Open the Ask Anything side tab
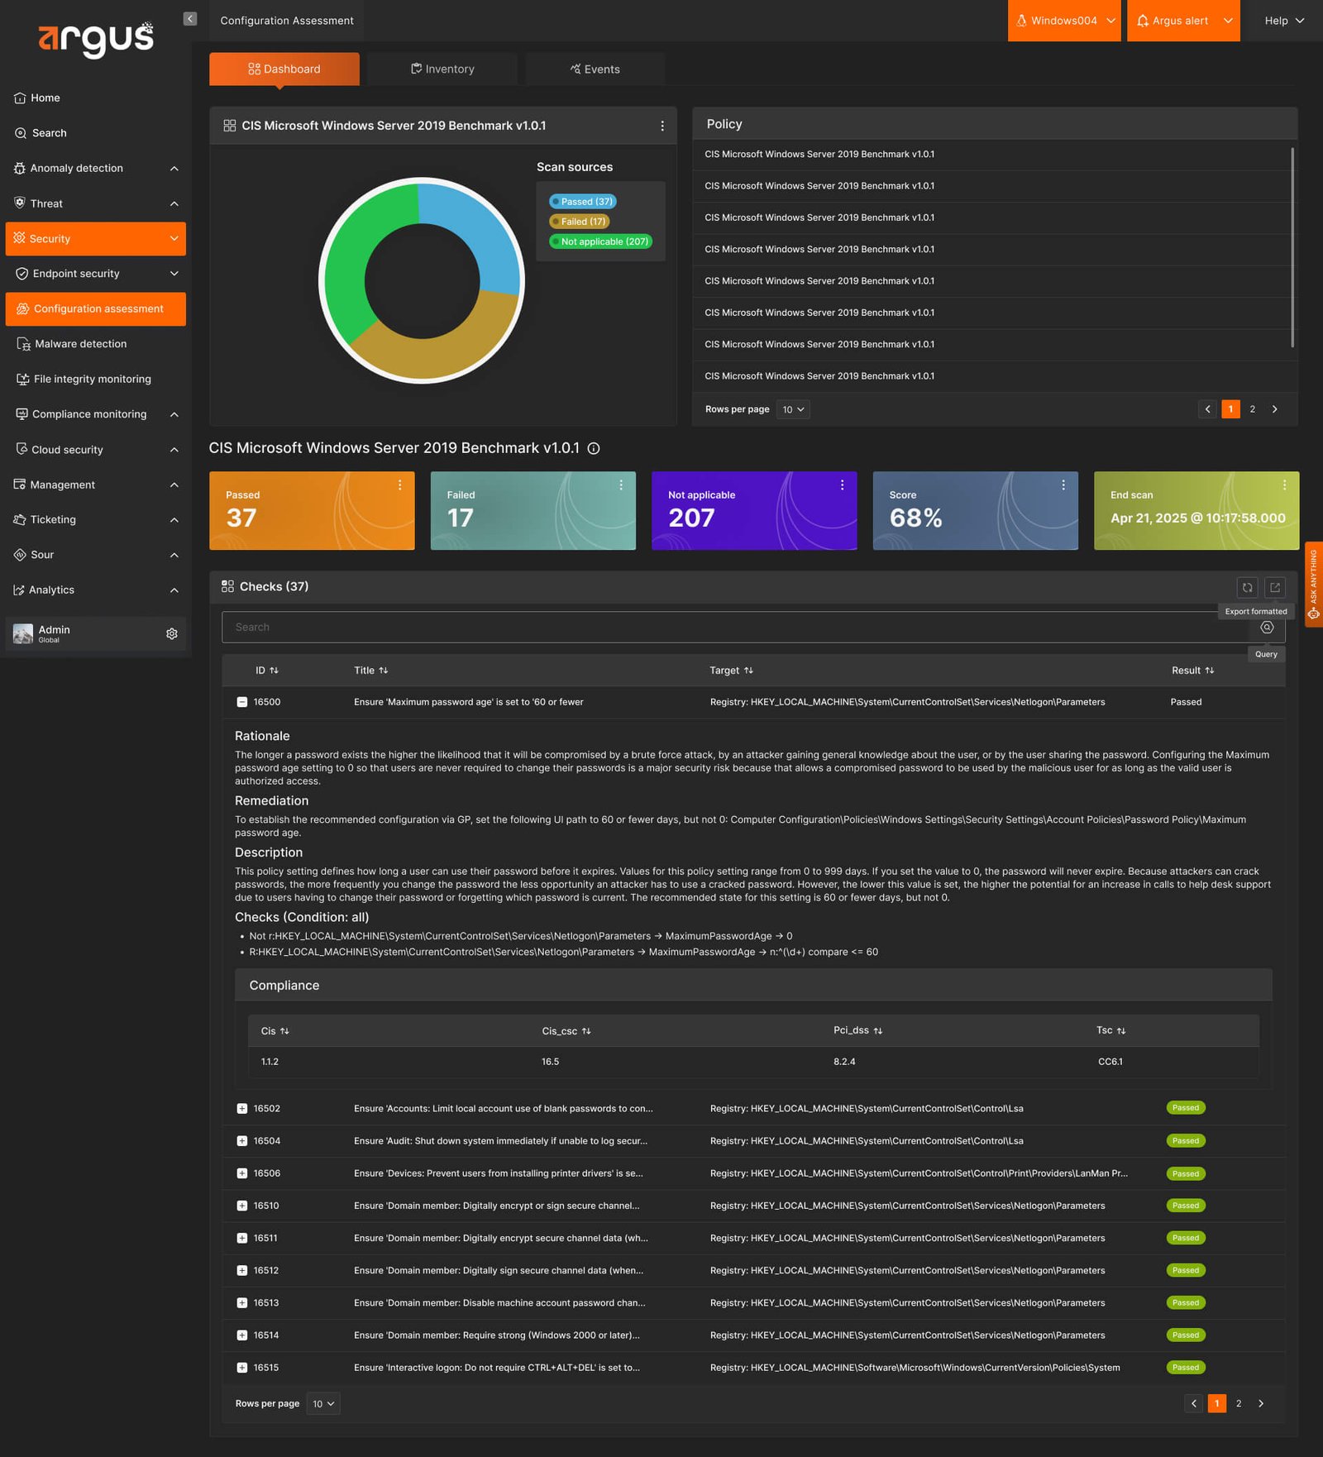This screenshot has width=1323, height=1457. [x=1313, y=584]
